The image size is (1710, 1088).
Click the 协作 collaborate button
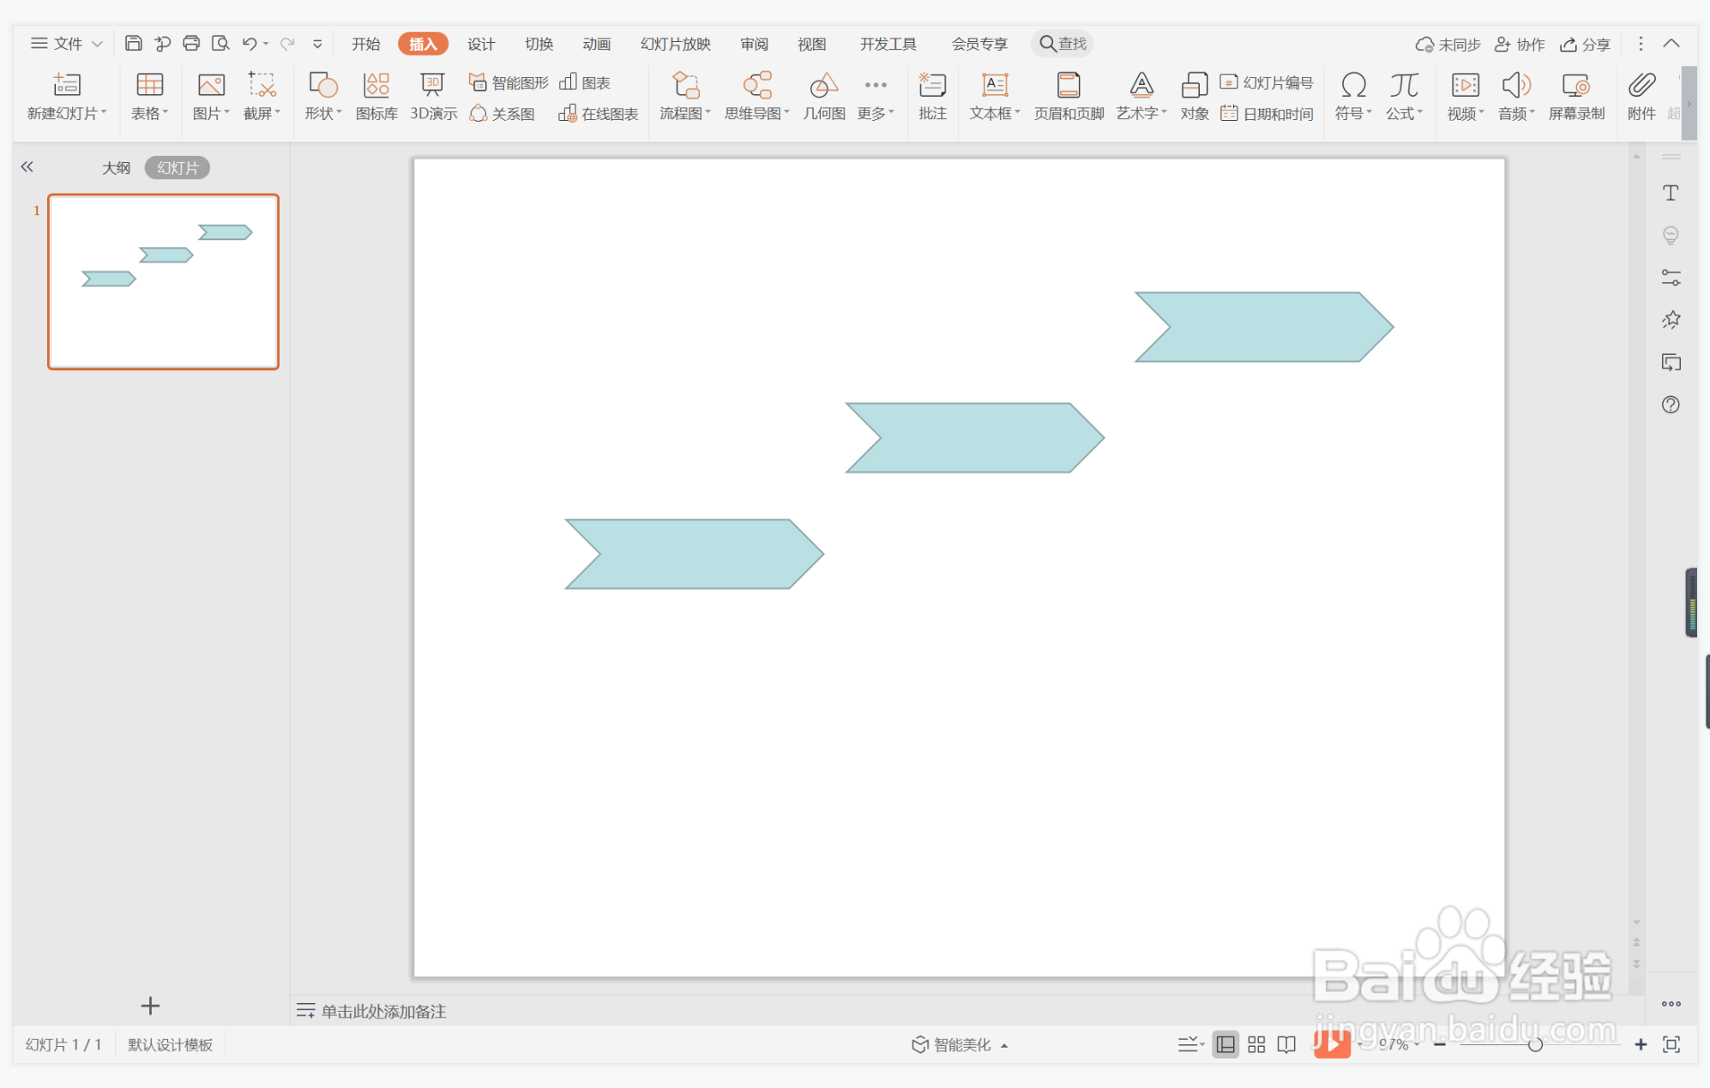[x=1520, y=44]
